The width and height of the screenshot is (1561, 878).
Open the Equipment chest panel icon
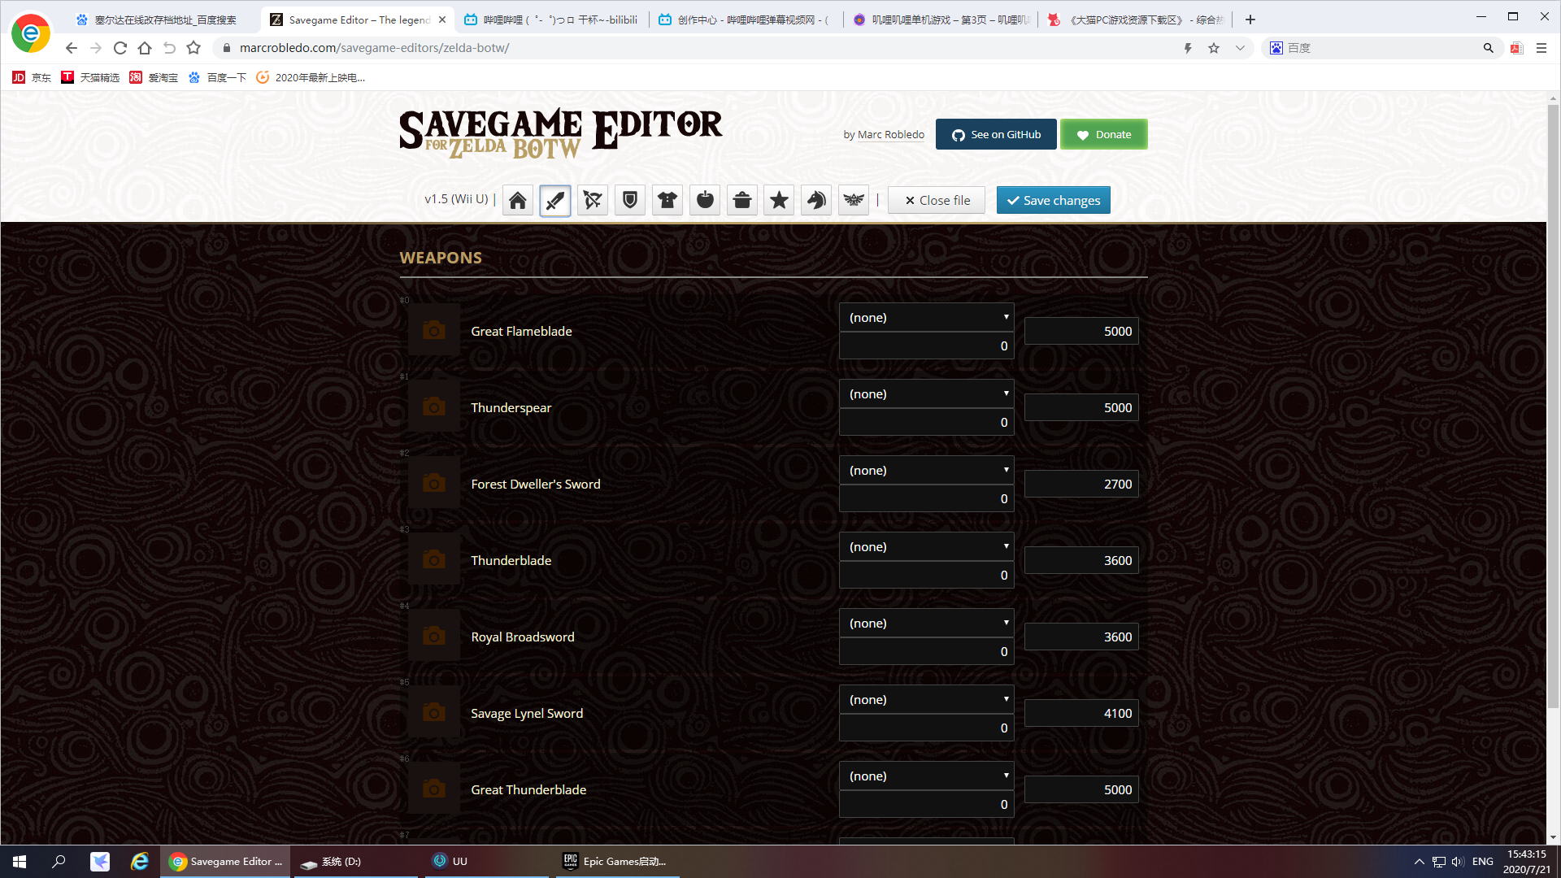pyautogui.click(x=742, y=201)
